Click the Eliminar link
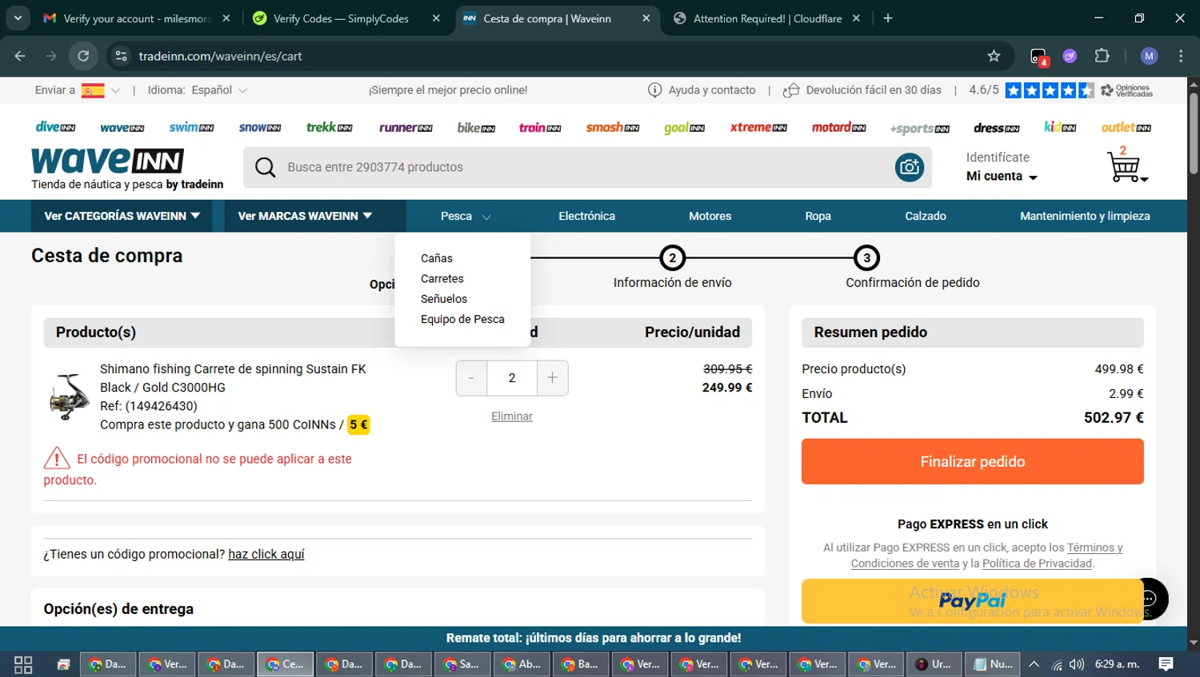The image size is (1200, 677). pyautogui.click(x=512, y=416)
